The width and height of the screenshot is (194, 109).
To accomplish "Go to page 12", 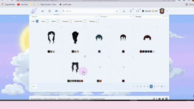I will point(162,87).
